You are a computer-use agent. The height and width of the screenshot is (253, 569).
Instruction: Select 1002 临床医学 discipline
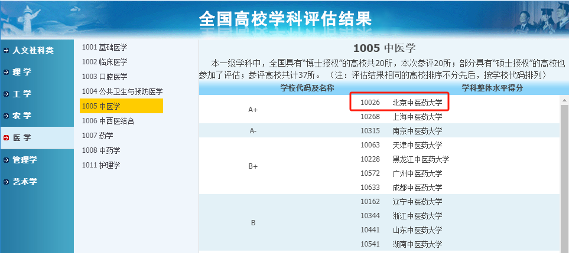[105, 63]
